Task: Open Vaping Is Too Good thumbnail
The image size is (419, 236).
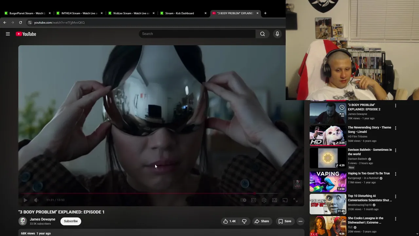Action: click(328, 182)
